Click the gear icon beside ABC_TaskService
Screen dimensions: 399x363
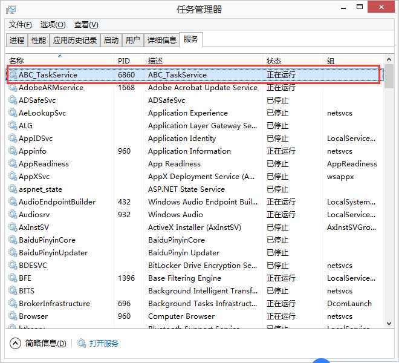tap(13, 74)
